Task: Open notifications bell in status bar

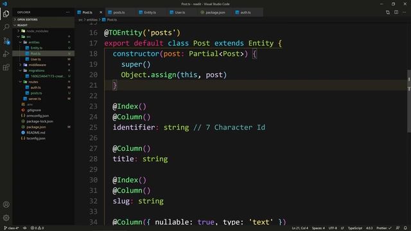Action: coord(405,228)
